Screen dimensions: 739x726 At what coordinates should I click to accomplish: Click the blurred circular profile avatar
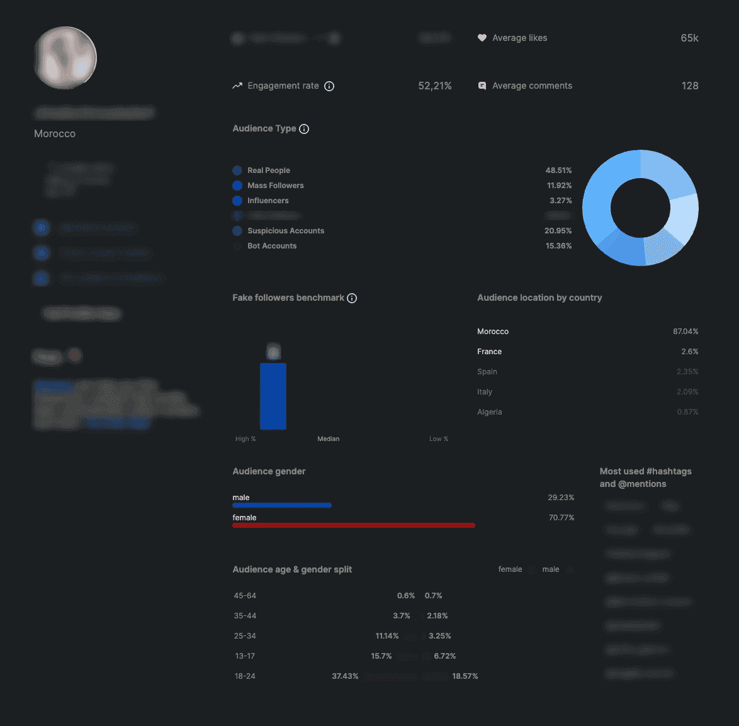tap(65, 58)
